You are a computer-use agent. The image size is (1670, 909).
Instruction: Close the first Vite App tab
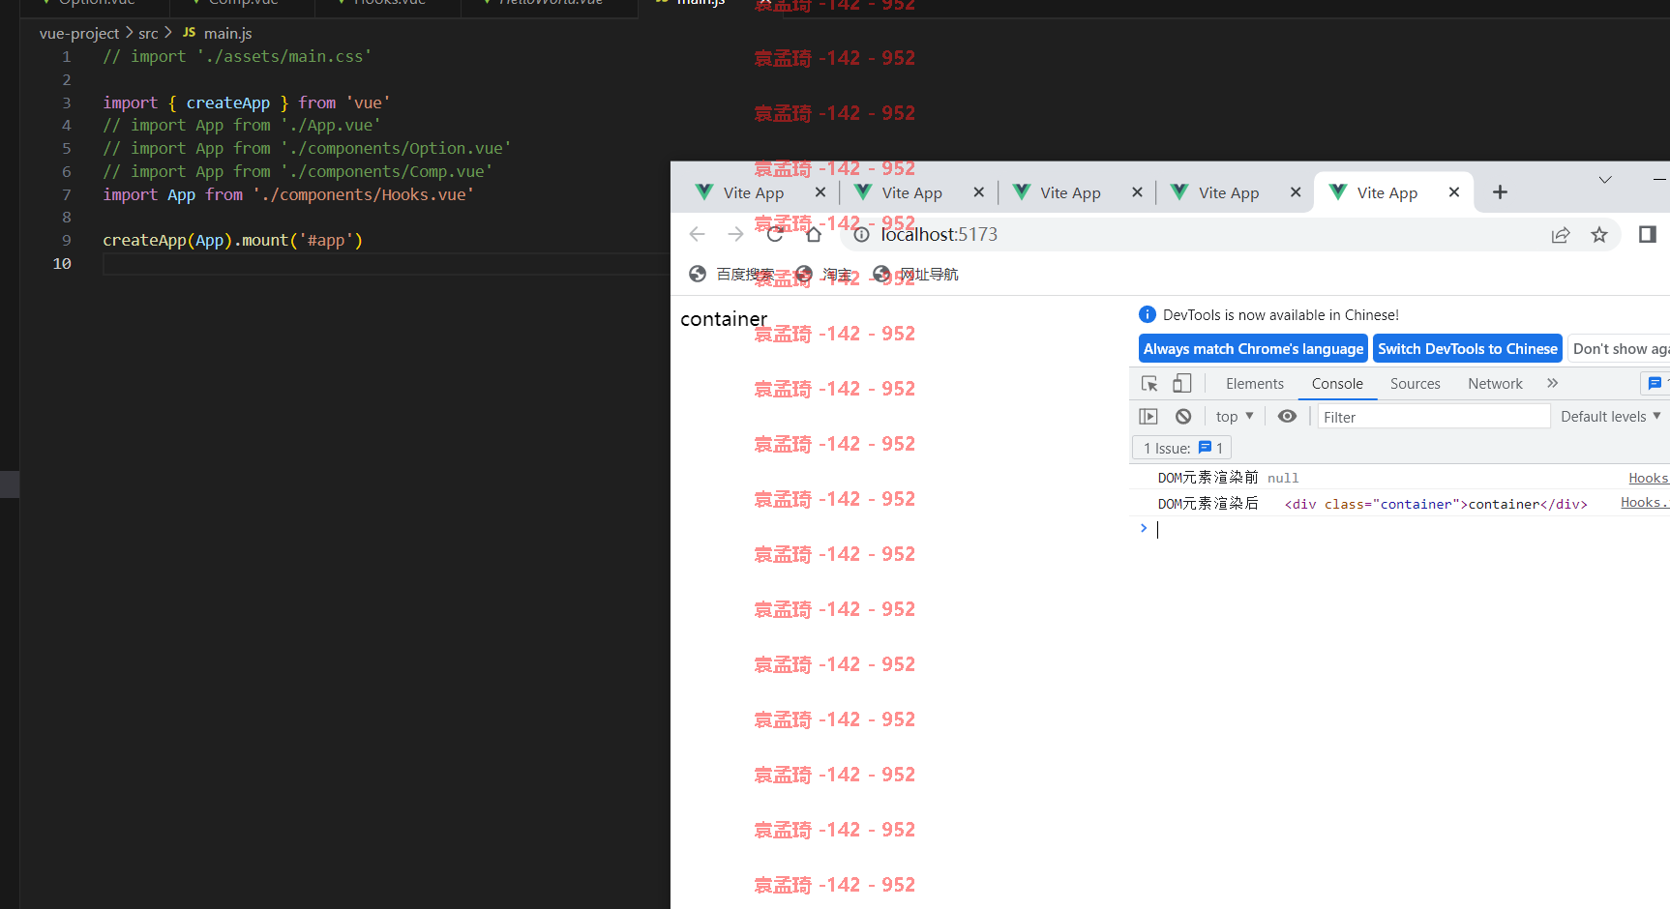tap(820, 192)
